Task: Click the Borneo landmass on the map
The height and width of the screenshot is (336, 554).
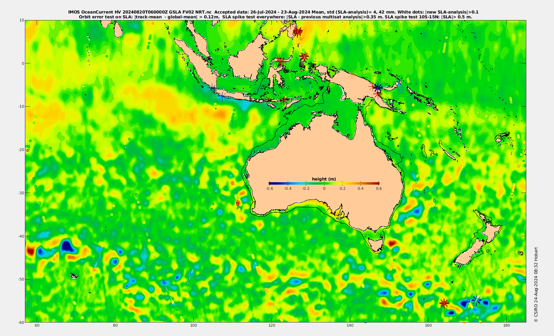Action: (248, 59)
